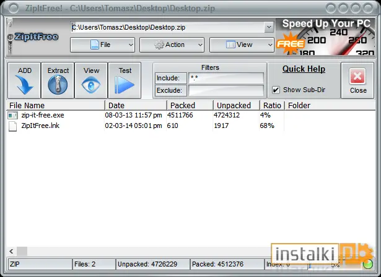Select the zip-it-free.exe file icon
Viewport: 381px width, 277px height.
[x=12, y=115]
